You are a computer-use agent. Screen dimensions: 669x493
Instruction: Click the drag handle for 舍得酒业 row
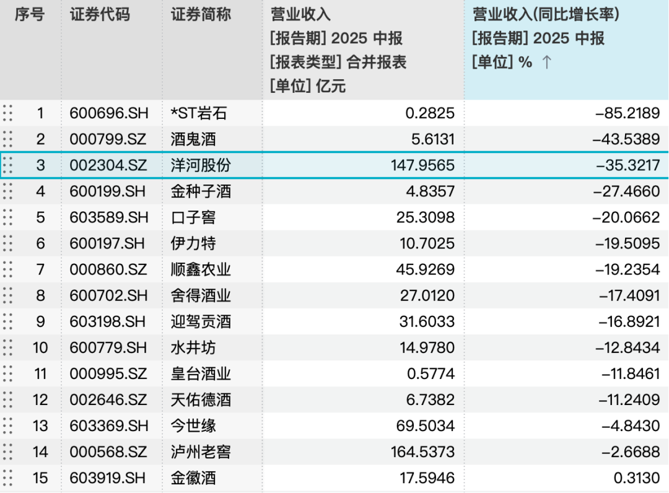coord(7,295)
